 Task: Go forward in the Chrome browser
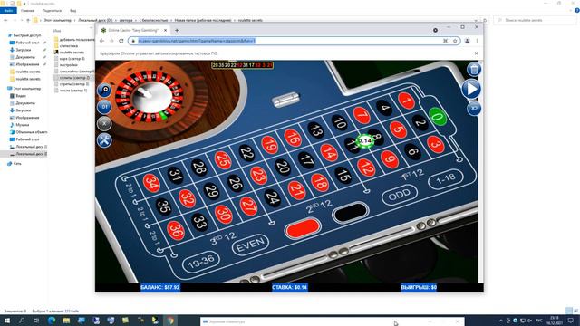point(111,41)
